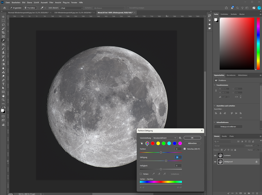This screenshot has width=262, height=195.
Task: Open the Datei menu
Action: click(x=8, y=3)
